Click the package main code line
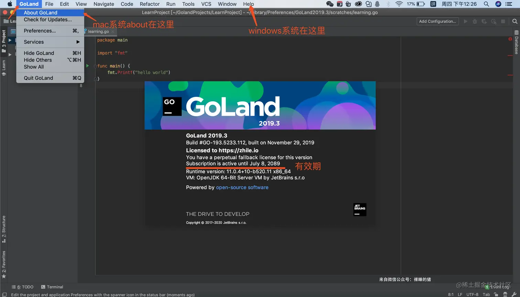This screenshot has width=520, height=297. [112, 40]
